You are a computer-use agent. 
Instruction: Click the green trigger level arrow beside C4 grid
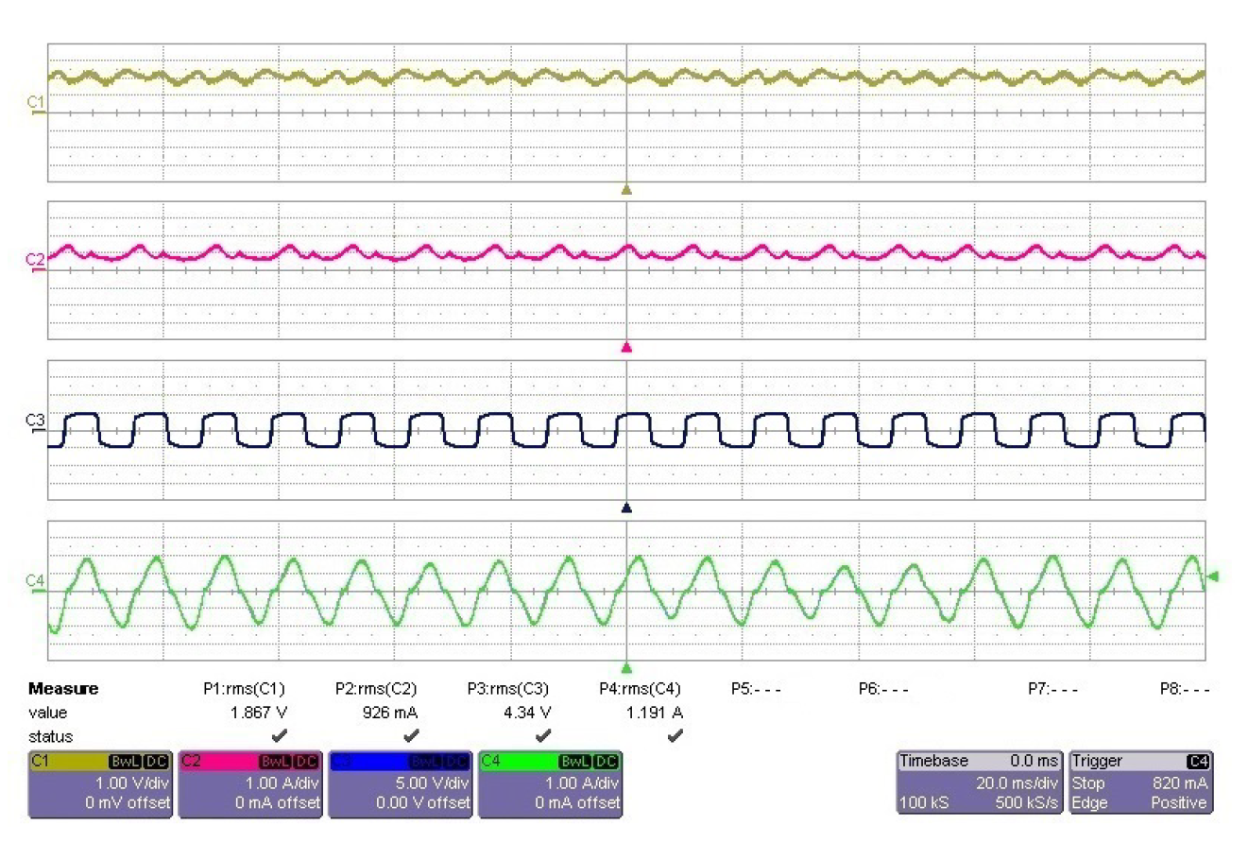pyautogui.click(x=1213, y=576)
